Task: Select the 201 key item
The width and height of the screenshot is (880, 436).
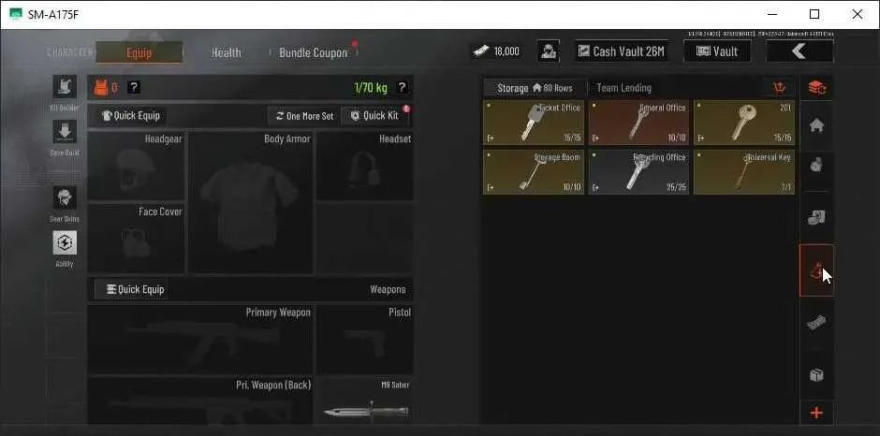Action: click(x=744, y=123)
